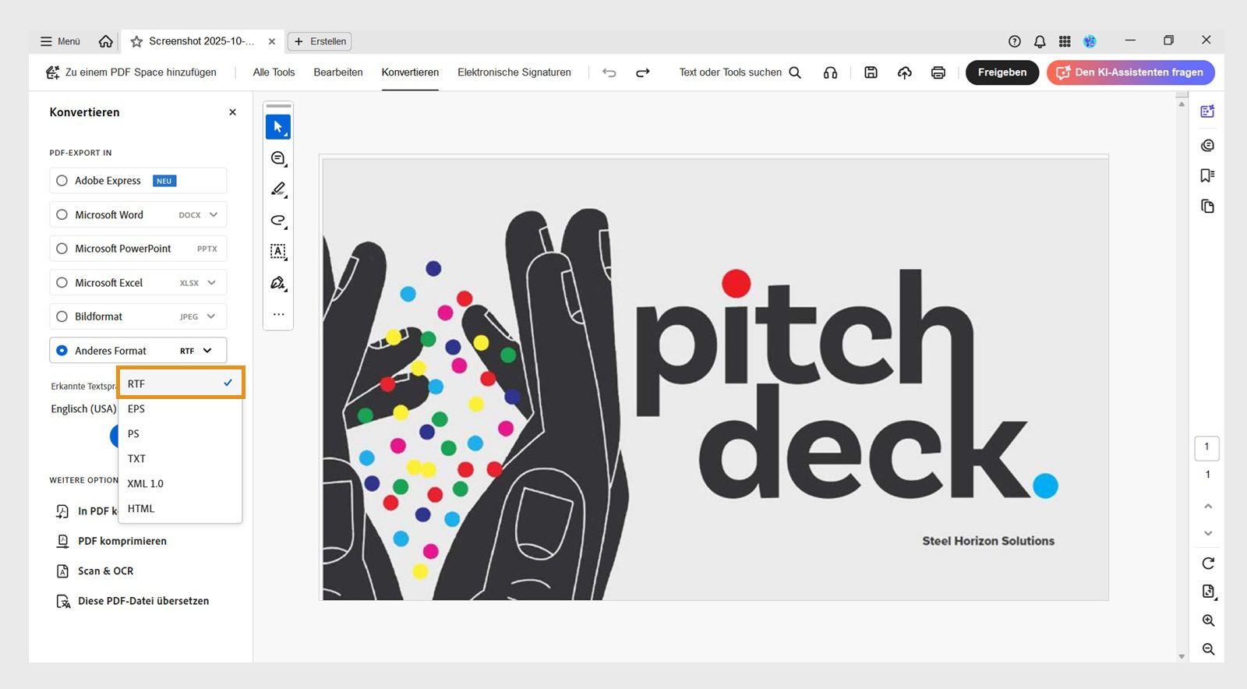Click the page number input box
Screen dimensions: 1247x689
point(1206,447)
